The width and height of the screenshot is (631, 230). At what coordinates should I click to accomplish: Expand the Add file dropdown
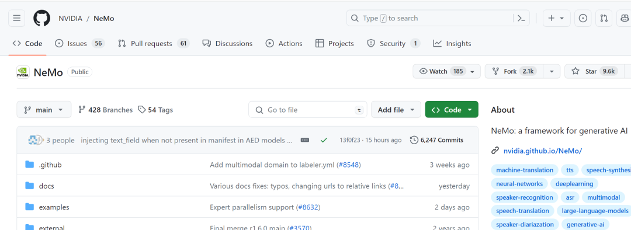pos(396,110)
